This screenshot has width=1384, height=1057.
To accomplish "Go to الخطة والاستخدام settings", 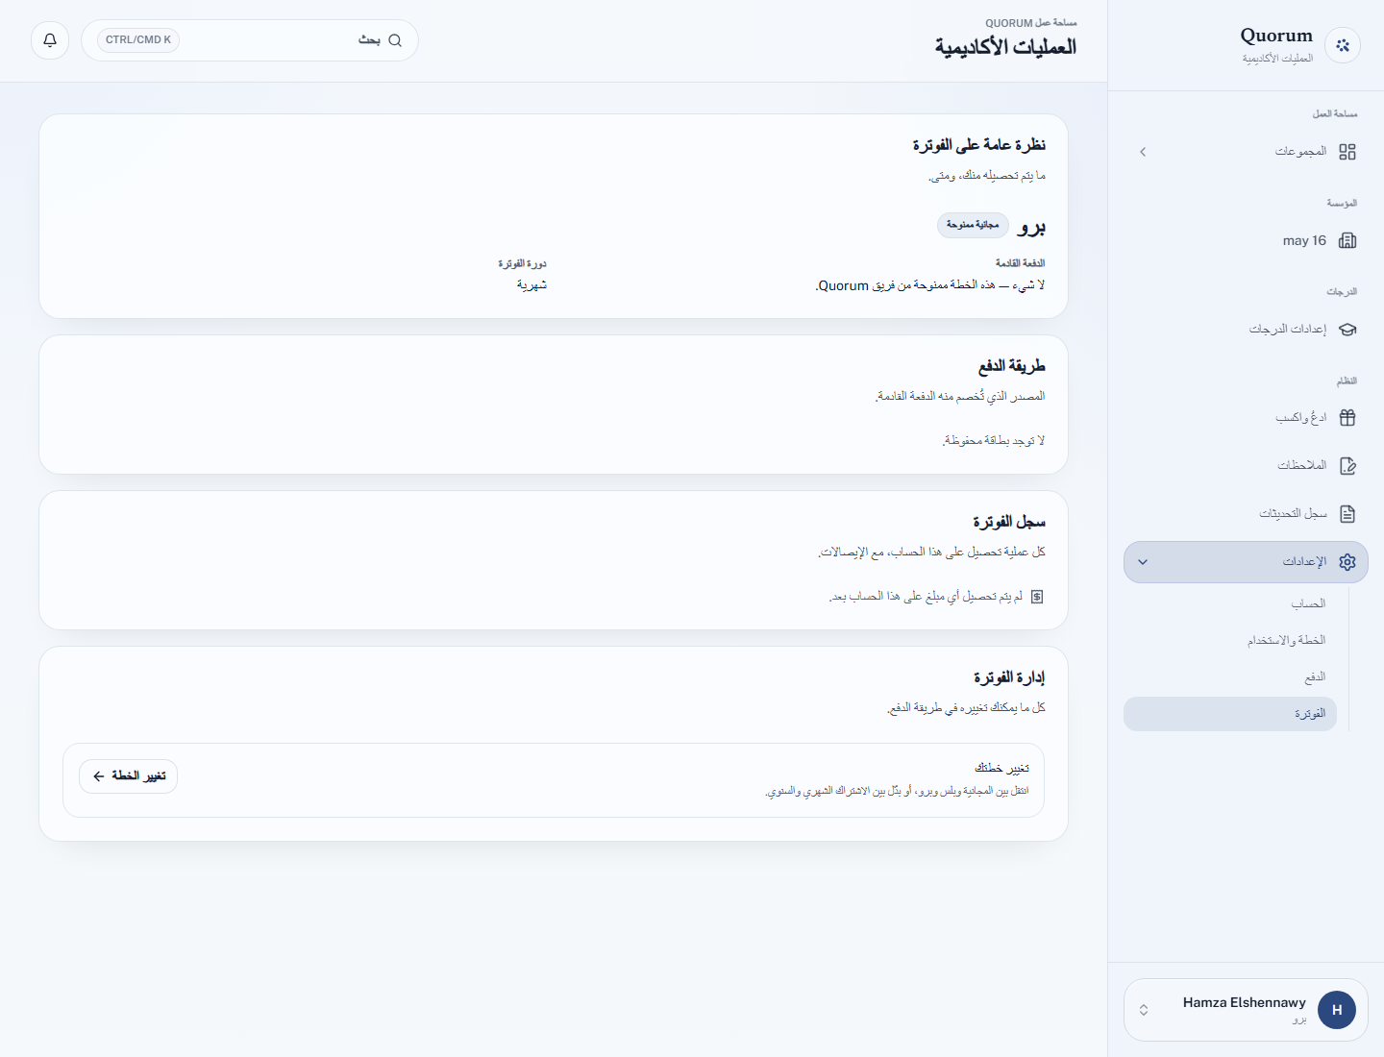I will point(1230,640).
